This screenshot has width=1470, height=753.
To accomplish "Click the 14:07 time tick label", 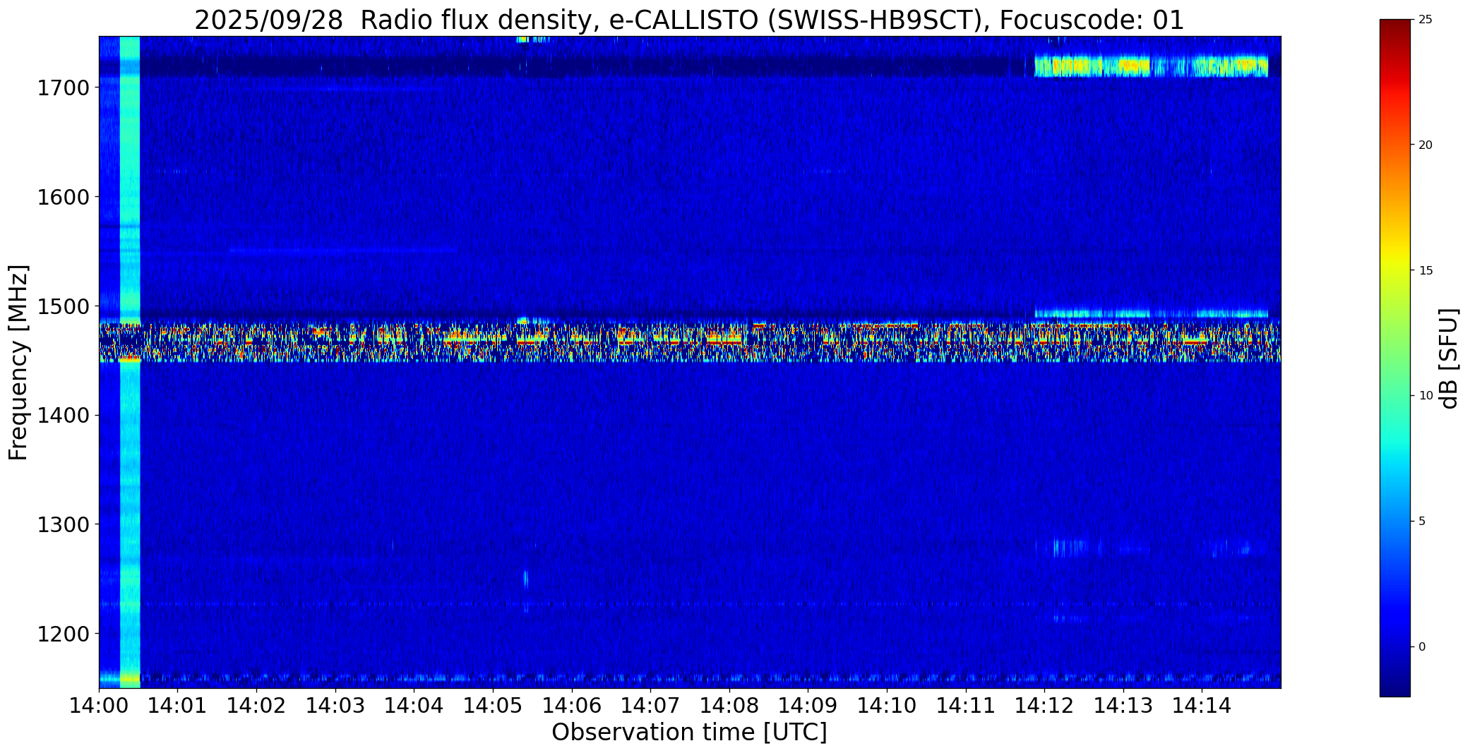I will pos(650,706).
